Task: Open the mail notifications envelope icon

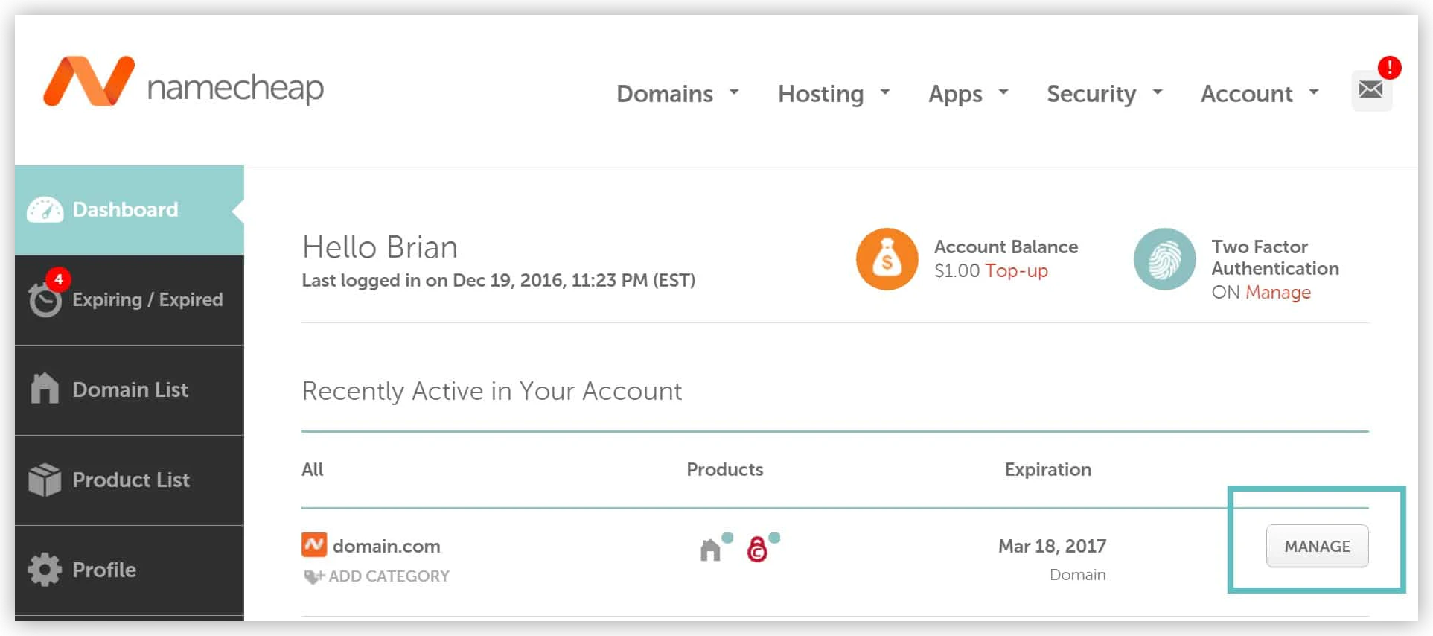Action: click(x=1371, y=91)
